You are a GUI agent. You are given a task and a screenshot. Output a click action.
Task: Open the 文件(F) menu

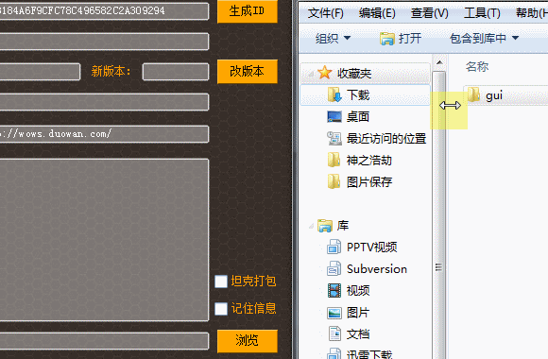click(x=325, y=13)
